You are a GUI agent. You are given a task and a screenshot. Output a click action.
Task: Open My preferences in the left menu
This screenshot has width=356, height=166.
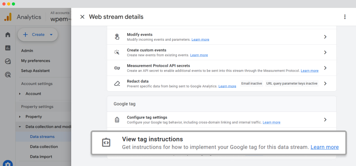point(36,61)
